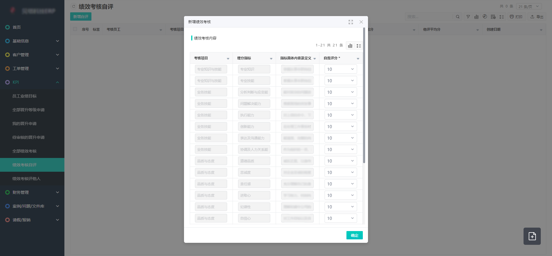Open 自我评分 dropdown for 忠诚度 row
Screen dimensions: 552x256
coord(341,172)
